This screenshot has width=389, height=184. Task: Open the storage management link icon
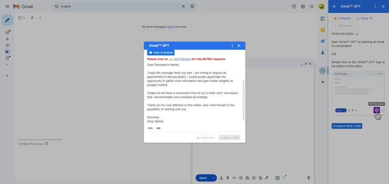[x=46, y=144]
